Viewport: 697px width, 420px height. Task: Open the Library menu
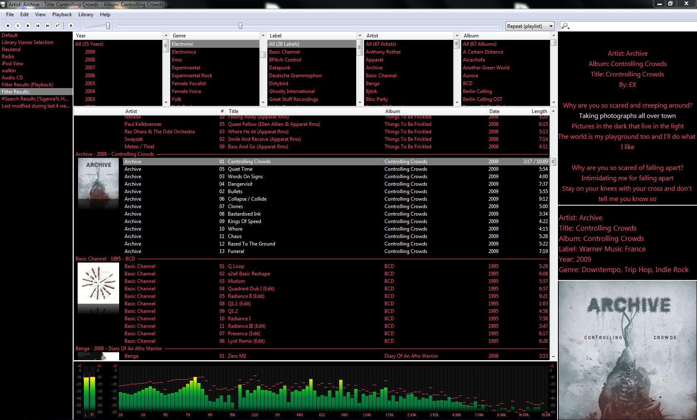click(86, 15)
